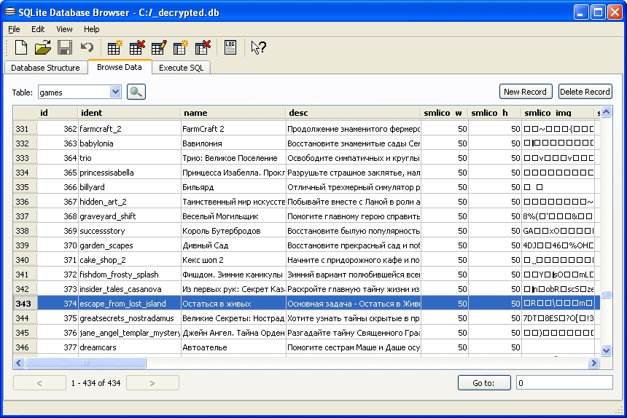The width and height of the screenshot is (627, 418).
Task: Click the vertical scrollbar thumb
Action: (606, 295)
